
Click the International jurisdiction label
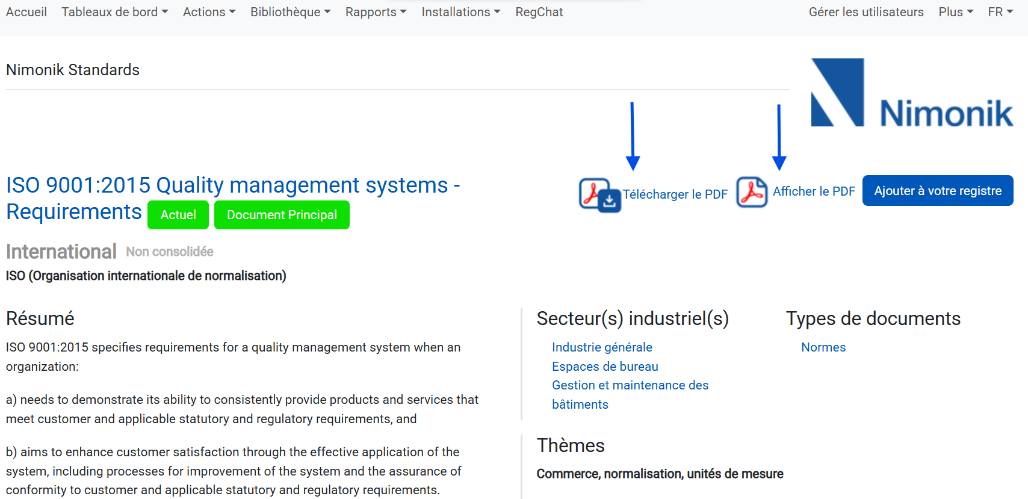[61, 252]
